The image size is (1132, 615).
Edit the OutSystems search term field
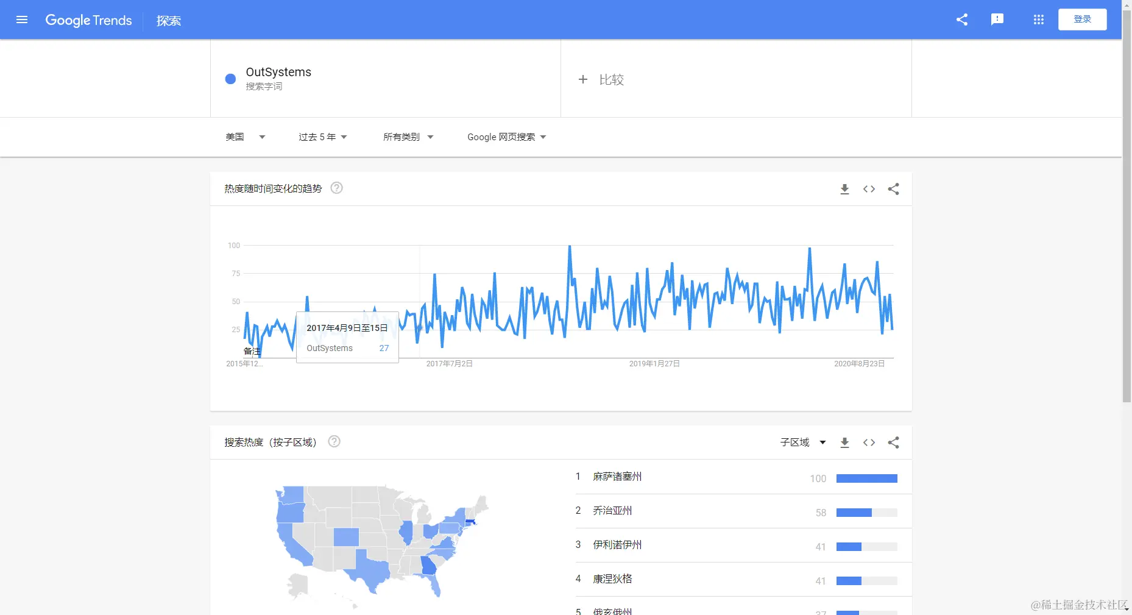[386, 79]
